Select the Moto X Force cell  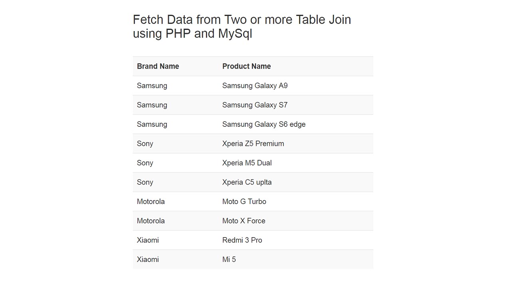(244, 221)
